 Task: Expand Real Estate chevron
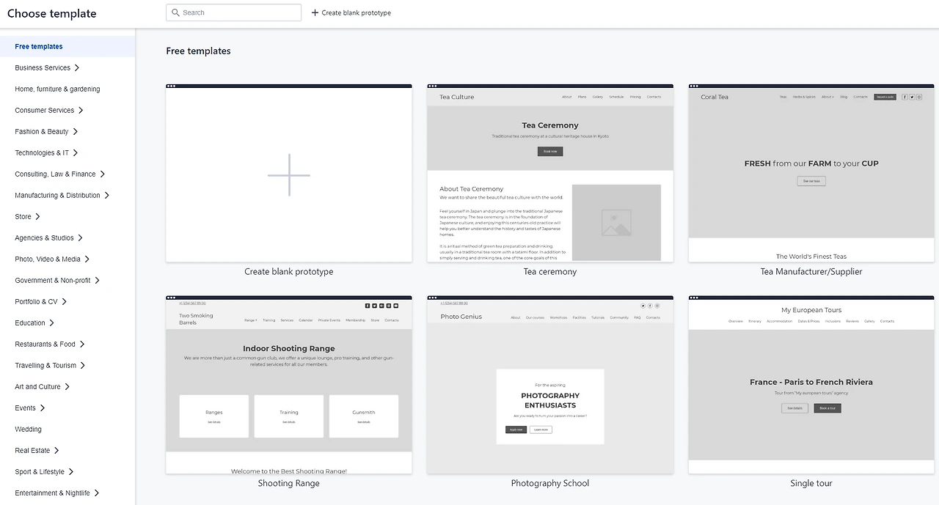point(57,450)
